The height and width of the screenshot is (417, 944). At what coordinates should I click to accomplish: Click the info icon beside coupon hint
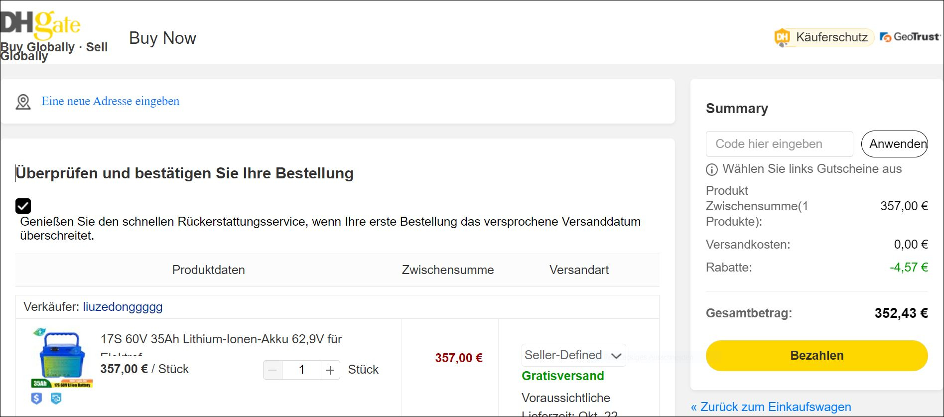click(712, 169)
